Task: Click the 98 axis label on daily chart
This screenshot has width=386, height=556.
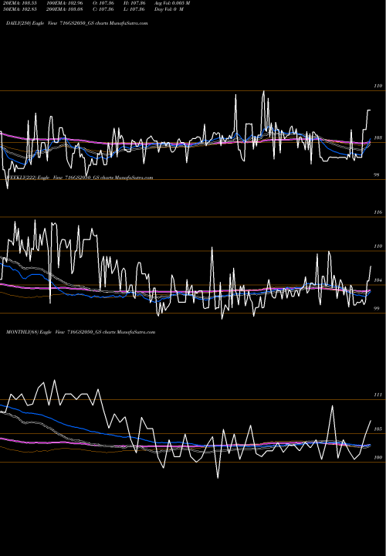Action: click(x=378, y=175)
